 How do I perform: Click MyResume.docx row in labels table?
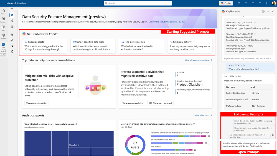coord(248,106)
